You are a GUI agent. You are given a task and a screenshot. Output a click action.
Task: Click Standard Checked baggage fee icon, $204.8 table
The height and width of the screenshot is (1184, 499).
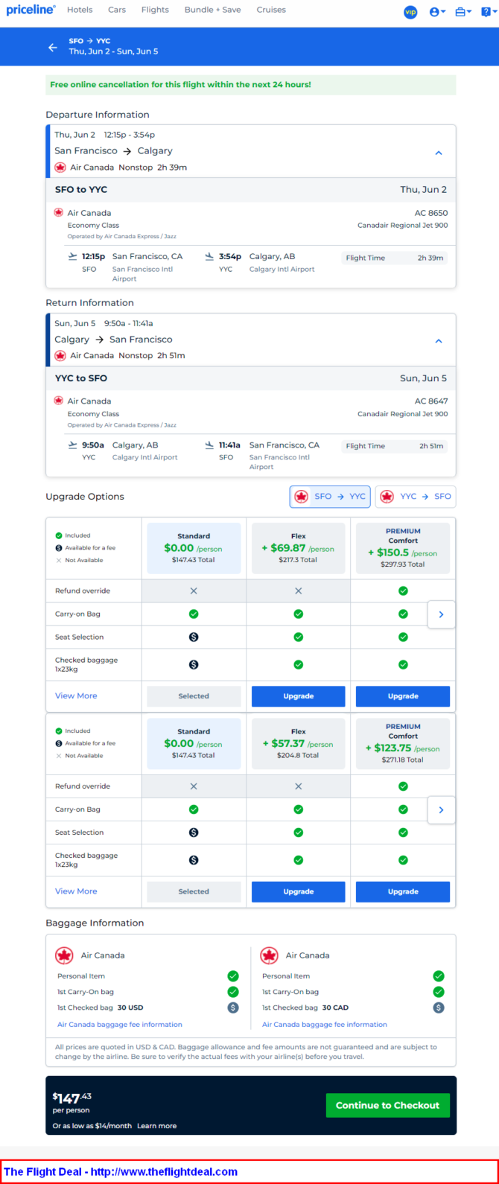(x=194, y=860)
